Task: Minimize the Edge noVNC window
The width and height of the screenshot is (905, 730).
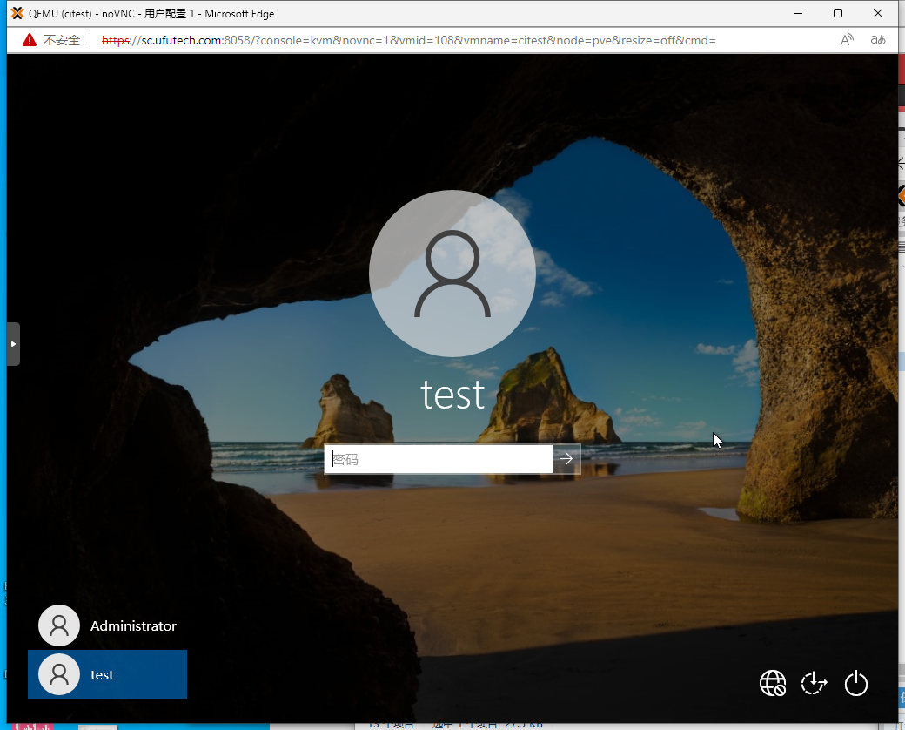Action: pyautogui.click(x=798, y=13)
